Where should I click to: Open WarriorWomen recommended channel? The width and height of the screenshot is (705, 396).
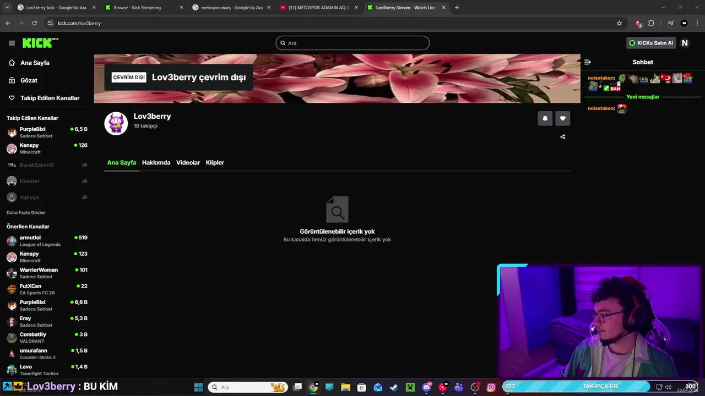[x=47, y=273]
